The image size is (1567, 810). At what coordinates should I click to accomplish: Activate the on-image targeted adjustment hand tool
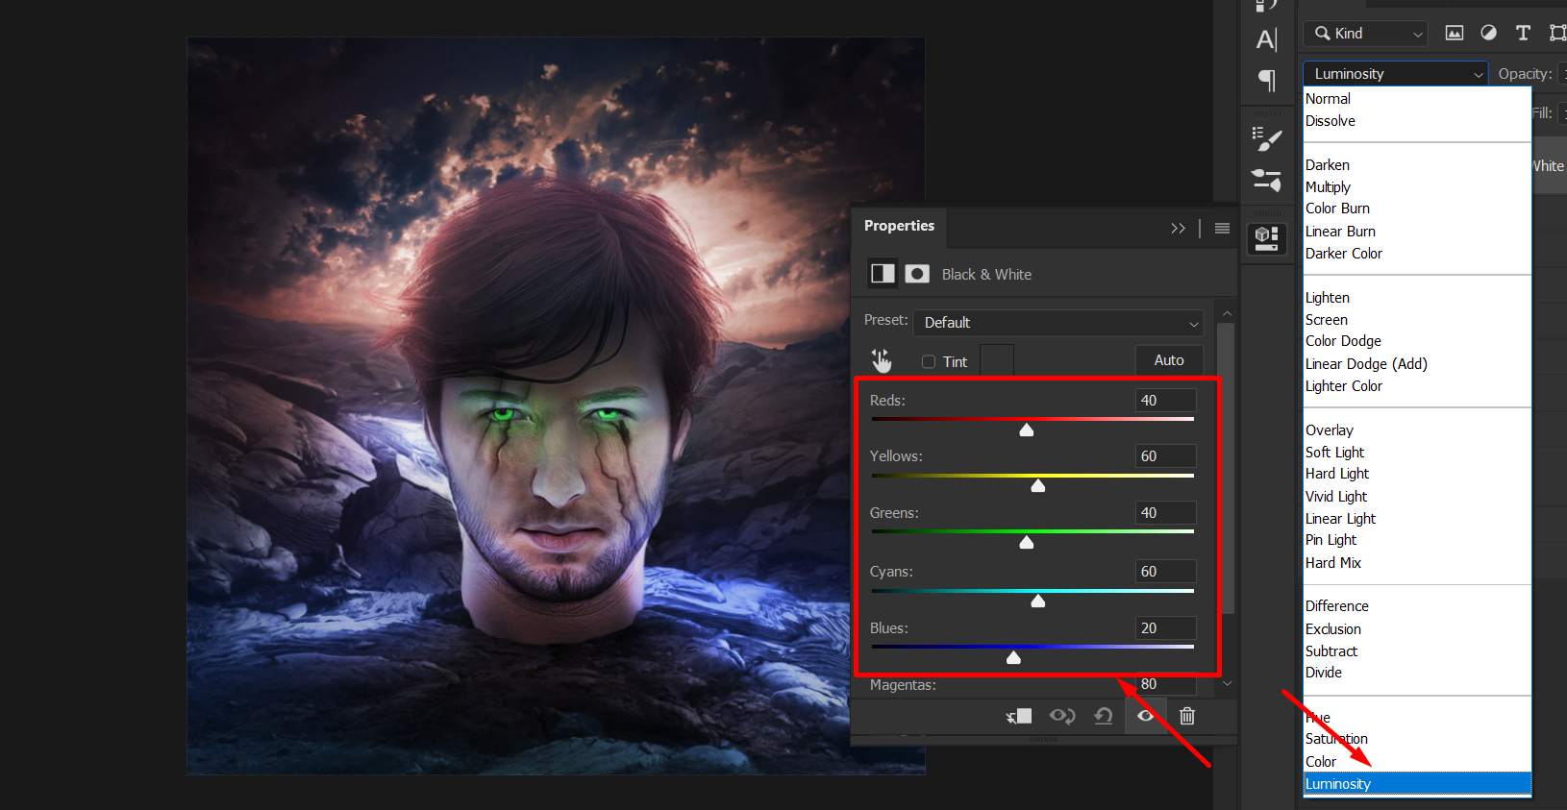click(882, 360)
